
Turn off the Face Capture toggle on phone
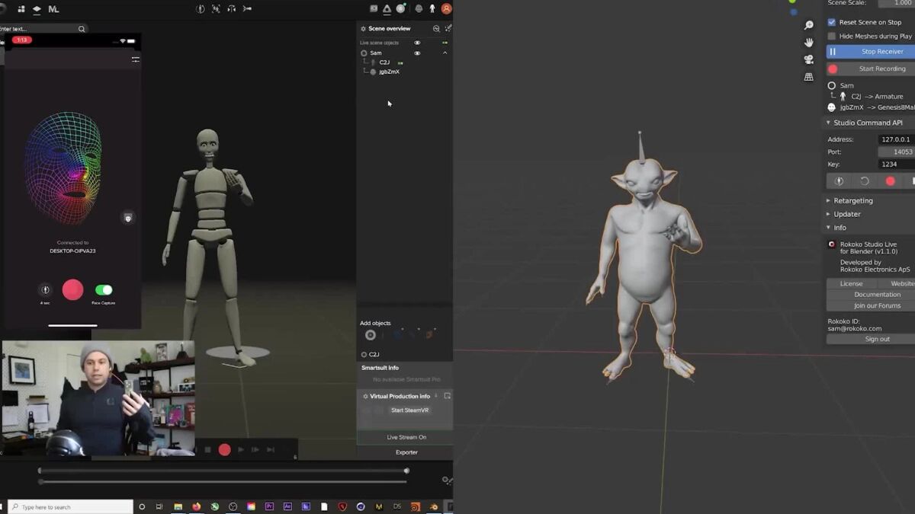coord(104,290)
